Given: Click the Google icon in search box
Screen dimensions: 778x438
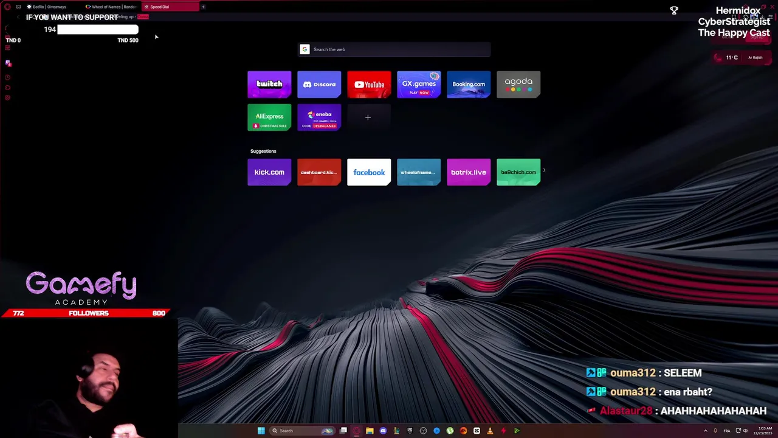Looking at the screenshot, I should pyautogui.click(x=305, y=49).
